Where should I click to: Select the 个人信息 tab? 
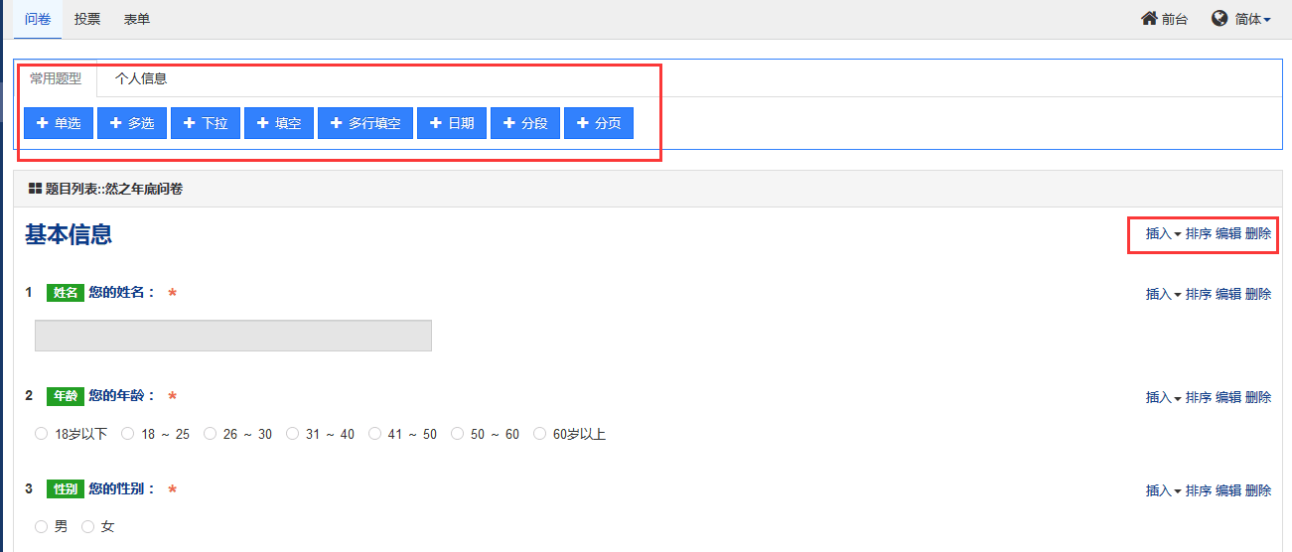pyautogui.click(x=141, y=78)
